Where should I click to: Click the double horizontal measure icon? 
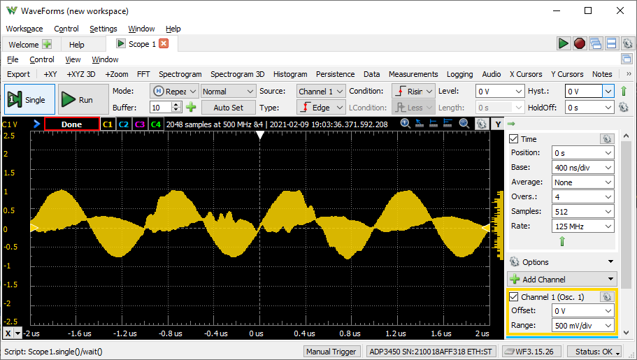pos(448,124)
